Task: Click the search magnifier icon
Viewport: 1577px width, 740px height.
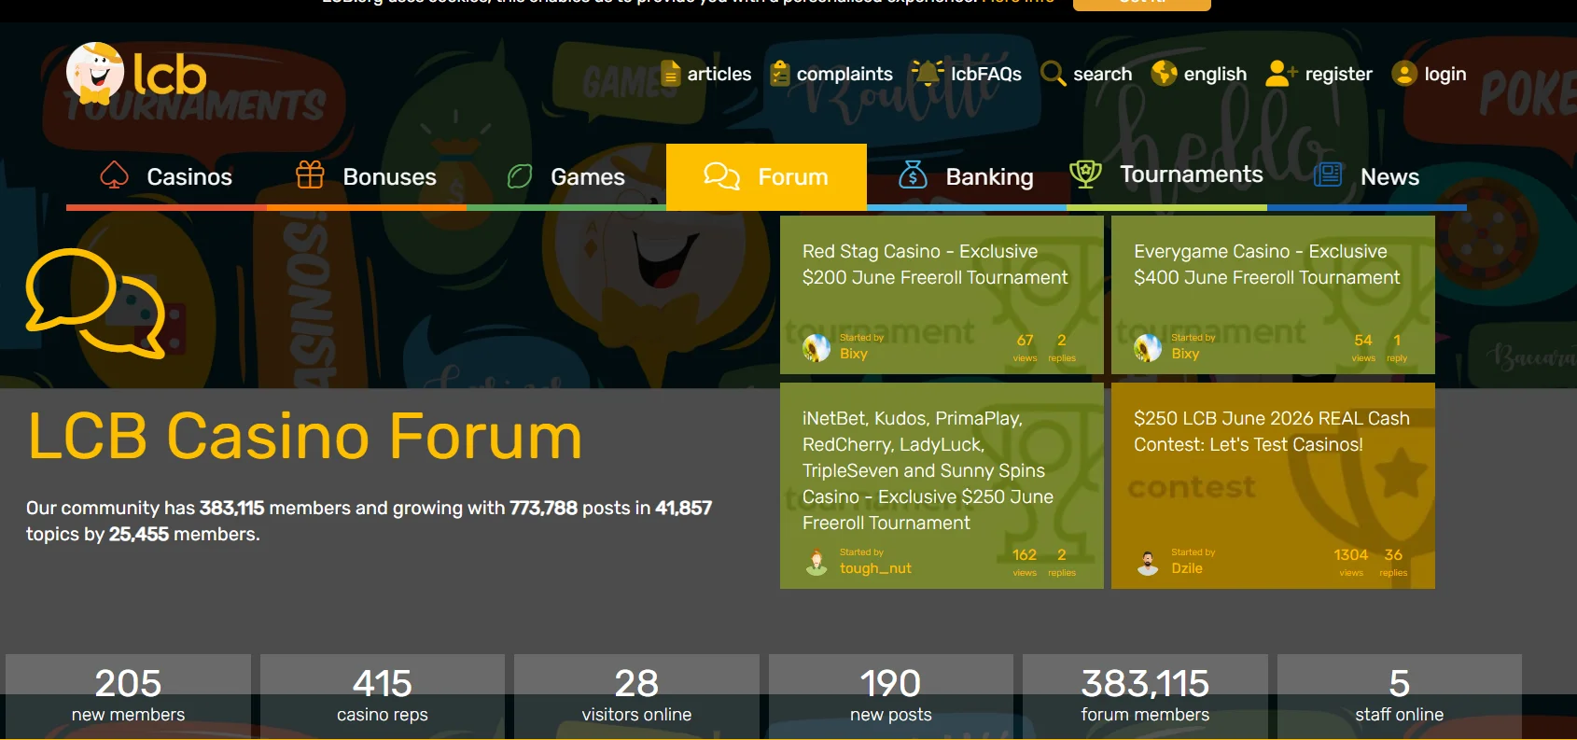Action: (x=1053, y=74)
